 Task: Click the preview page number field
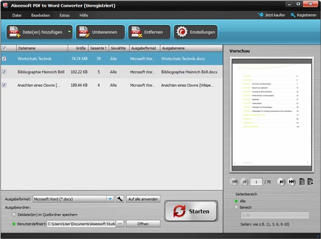(x=258, y=182)
